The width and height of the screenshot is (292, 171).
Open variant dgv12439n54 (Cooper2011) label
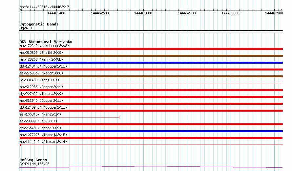point(43,107)
